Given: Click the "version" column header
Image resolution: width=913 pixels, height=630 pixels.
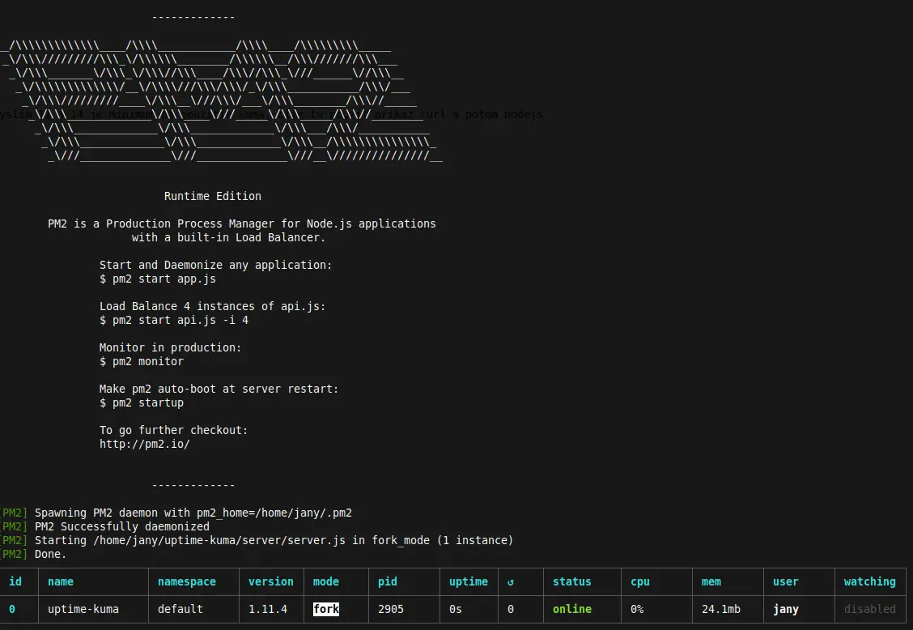Looking at the screenshot, I should click(x=271, y=581).
